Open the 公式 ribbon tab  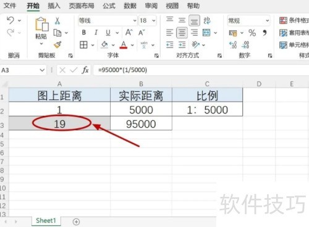[109, 6]
